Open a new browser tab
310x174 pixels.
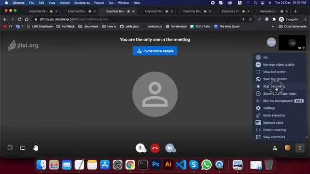(x=295, y=11)
